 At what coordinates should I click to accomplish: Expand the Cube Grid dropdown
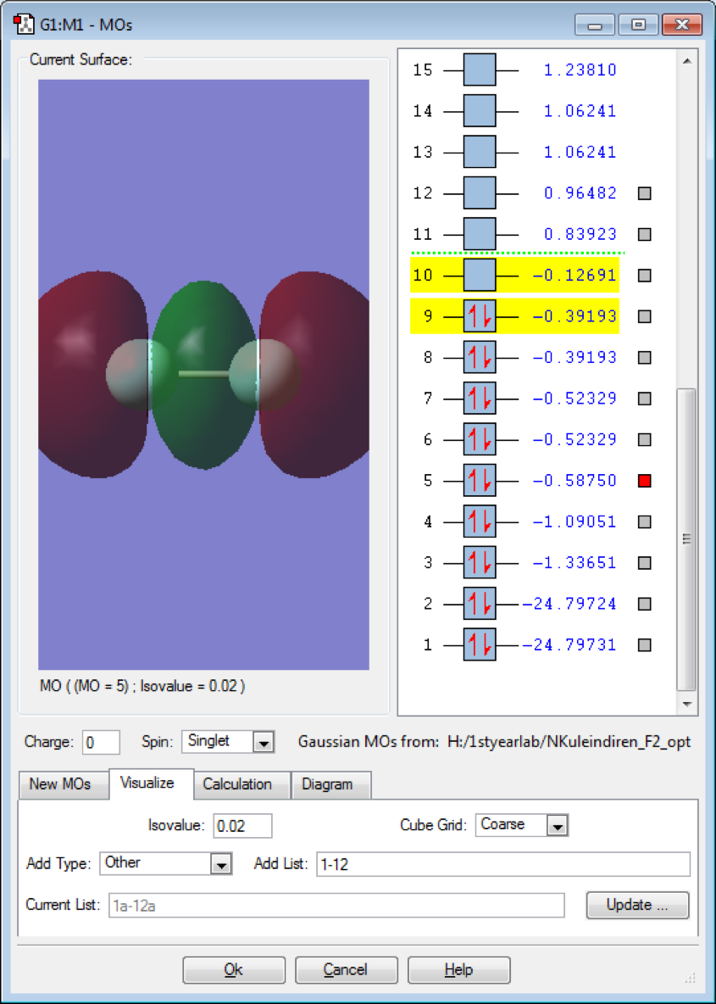tap(557, 825)
